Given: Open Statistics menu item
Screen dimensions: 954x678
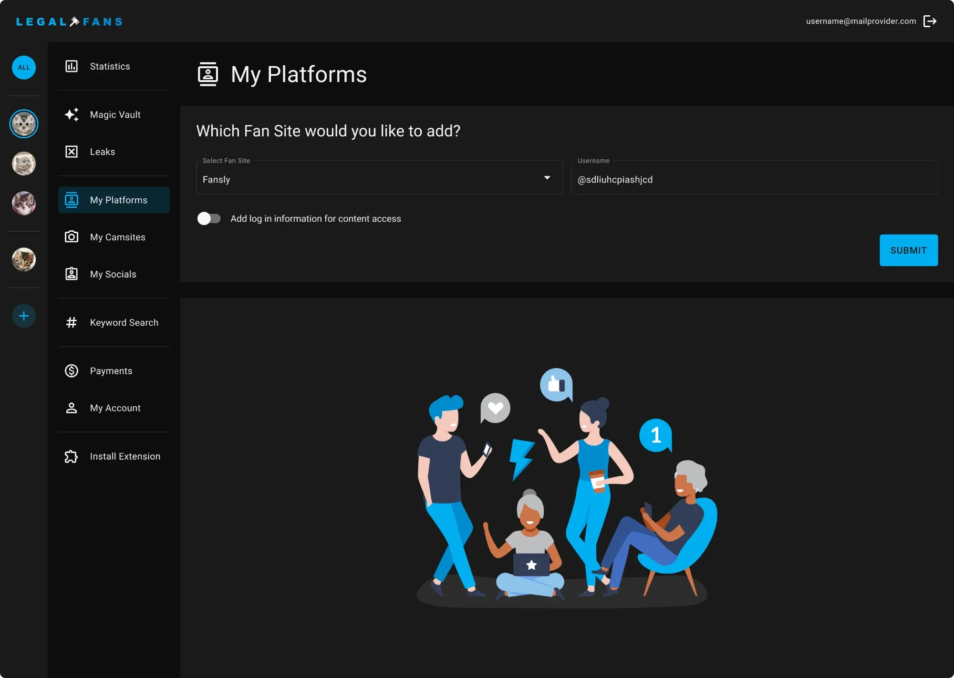Looking at the screenshot, I should (114, 66).
